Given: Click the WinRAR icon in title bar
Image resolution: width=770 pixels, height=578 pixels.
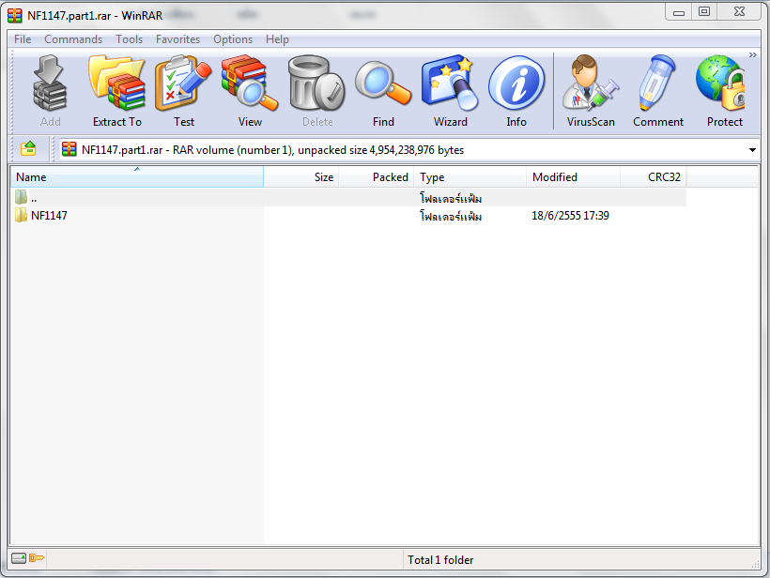Looking at the screenshot, I should pyautogui.click(x=15, y=15).
